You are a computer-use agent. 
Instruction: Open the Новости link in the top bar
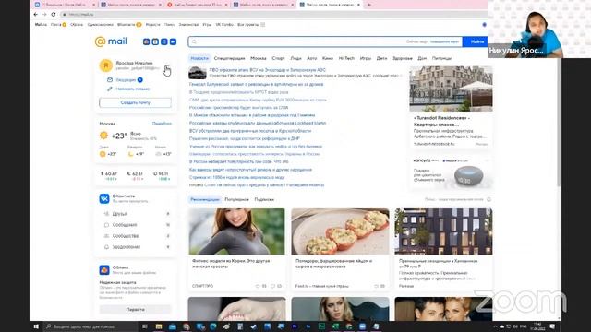click(152, 25)
